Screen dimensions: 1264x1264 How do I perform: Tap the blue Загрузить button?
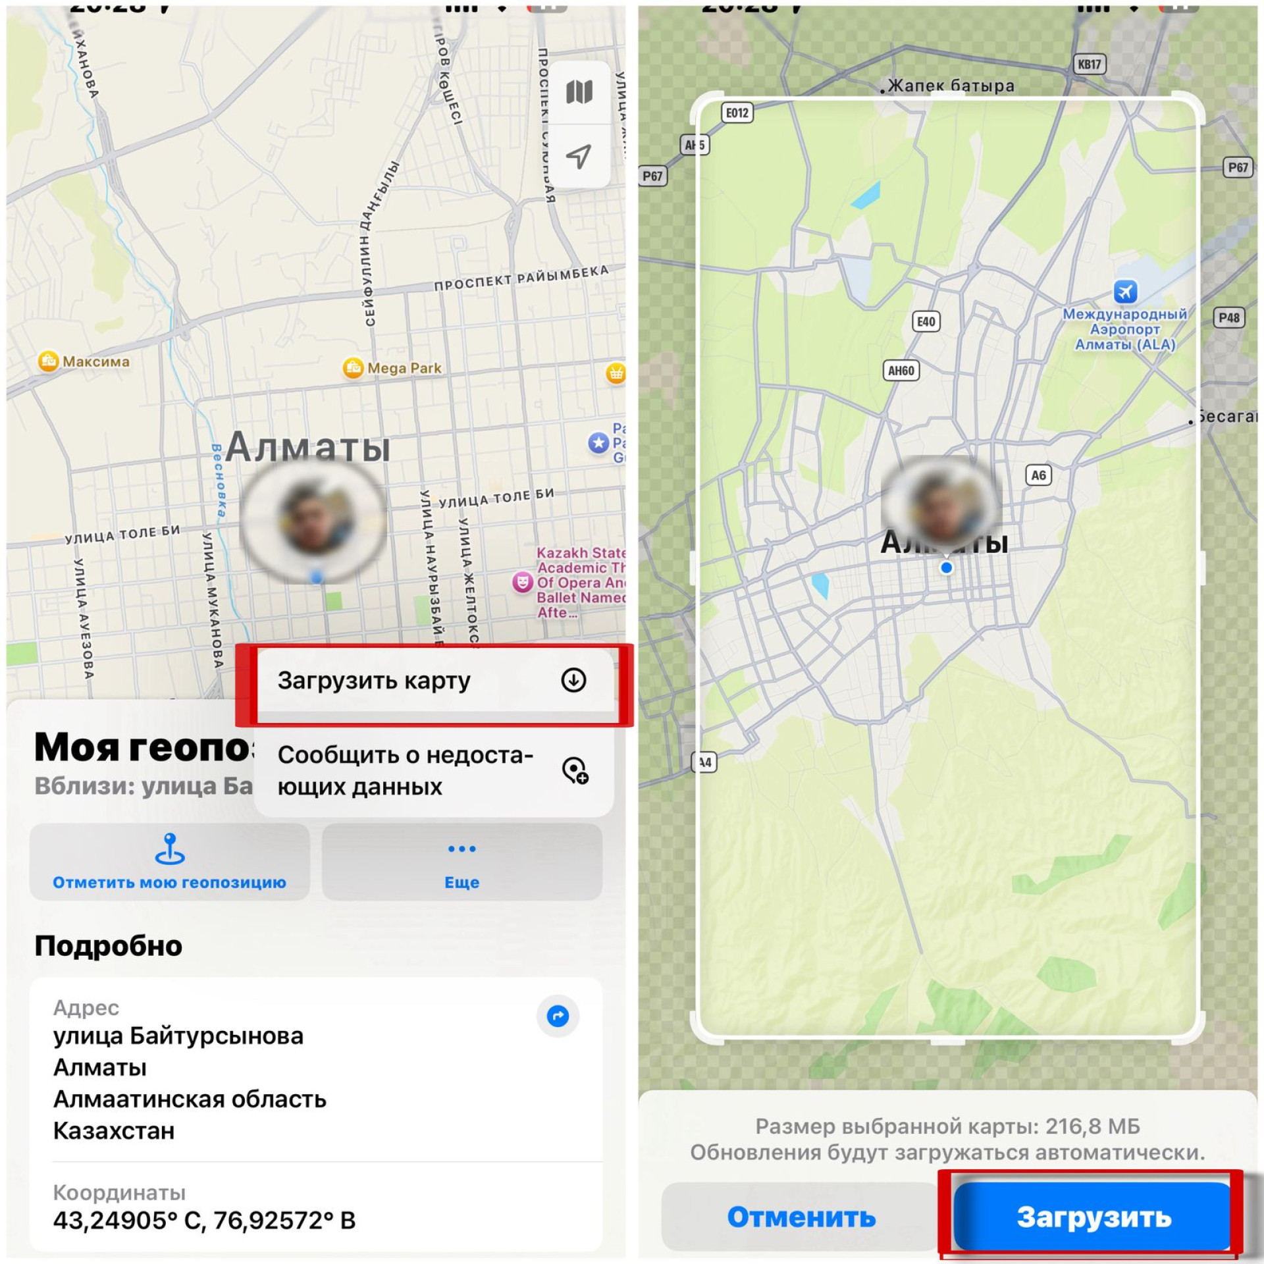[x=1093, y=1217]
